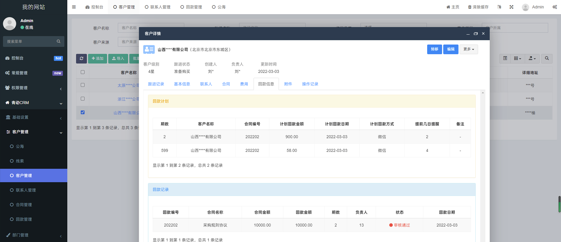Viewport: 561px width, 242px height.
Task: Click the fullscreen icon in top bar
Action: pyautogui.click(x=511, y=7)
